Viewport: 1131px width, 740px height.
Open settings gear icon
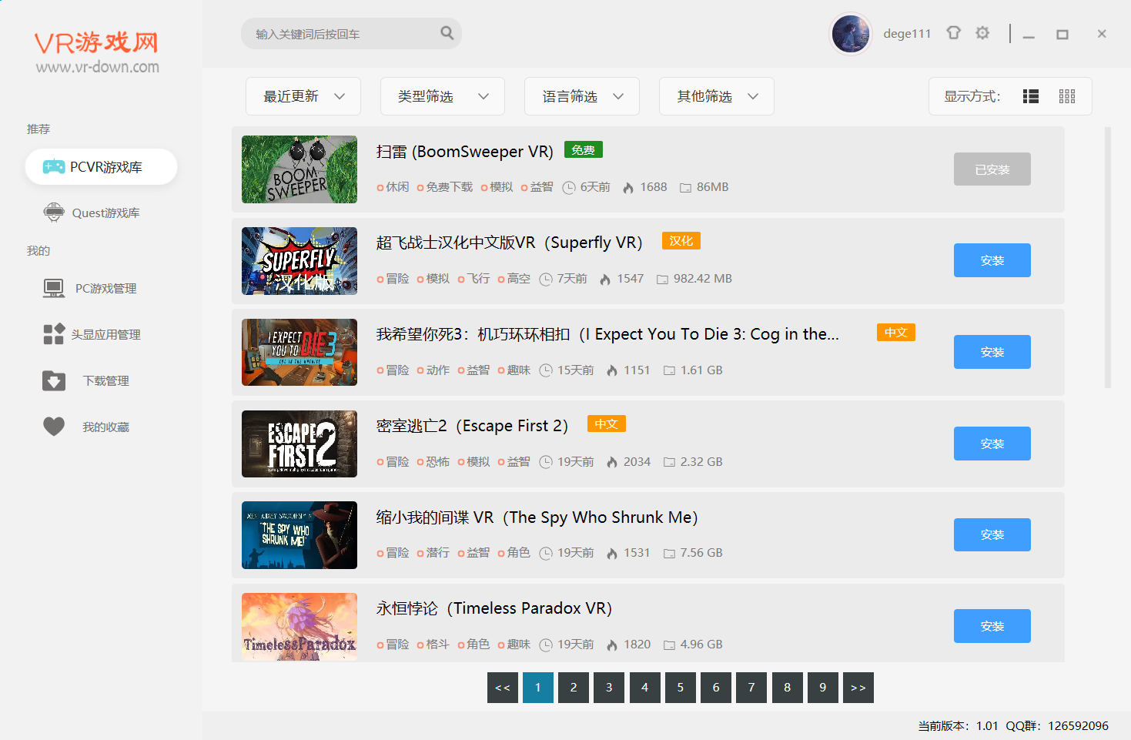(982, 32)
